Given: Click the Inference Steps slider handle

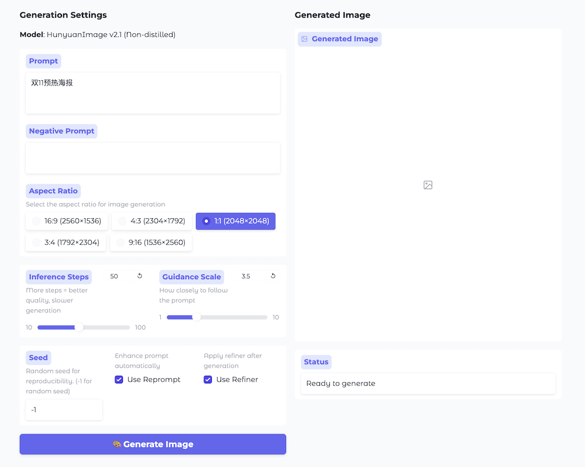Looking at the screenshot, I should (x=79, y=328).
